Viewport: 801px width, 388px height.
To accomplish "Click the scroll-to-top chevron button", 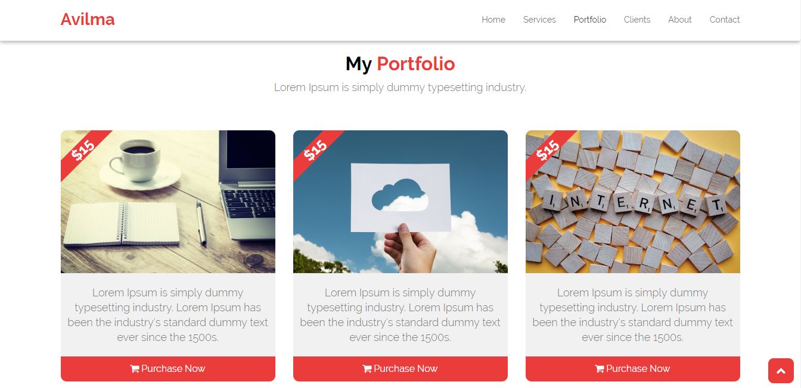I will point(781,371).
